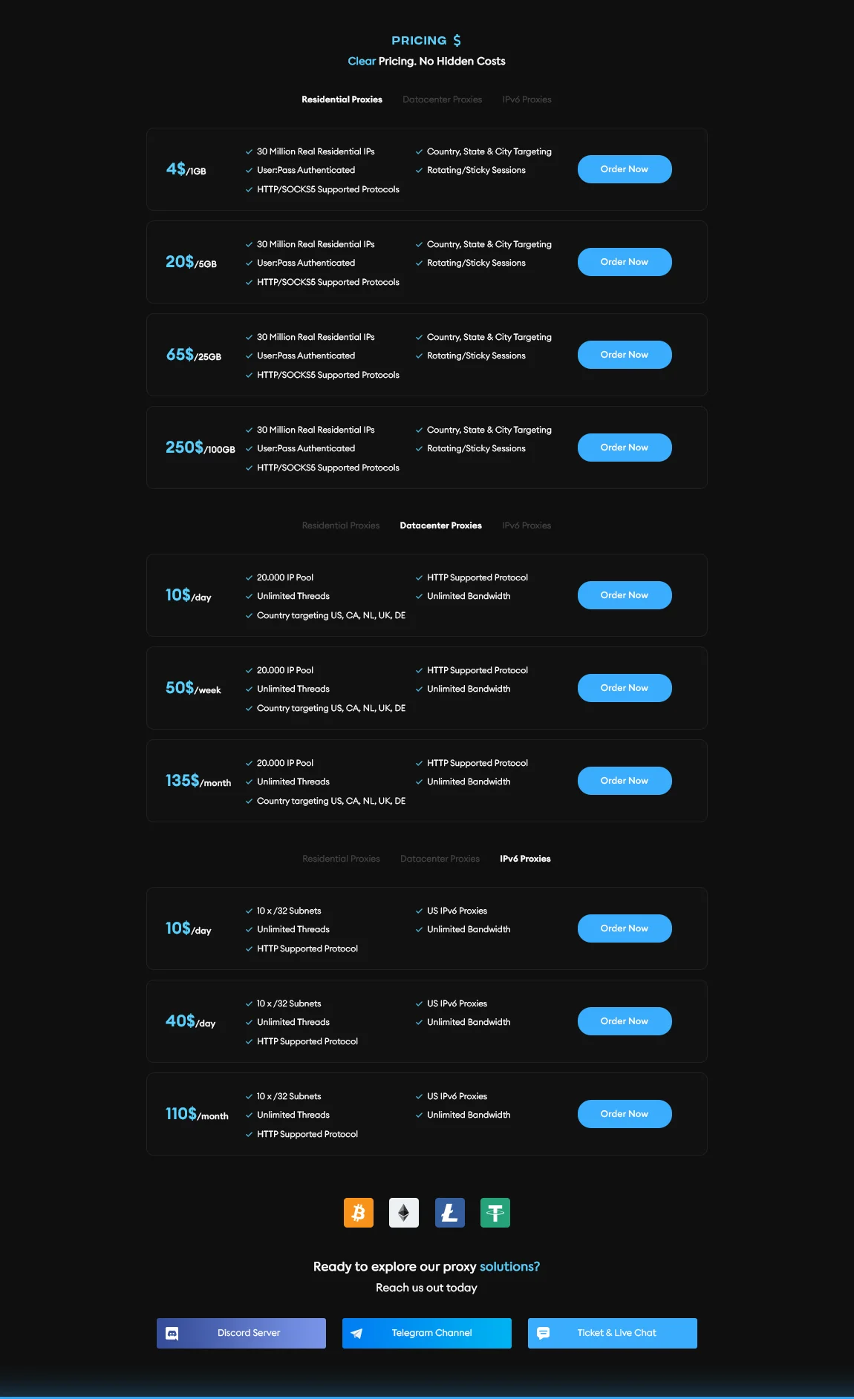Click the Telegram paper plane icon

pos(356,1333)
